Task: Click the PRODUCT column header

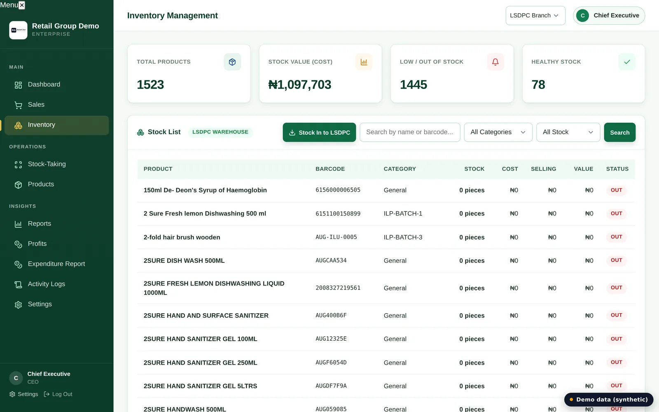Action: click(x=158, y=169)
